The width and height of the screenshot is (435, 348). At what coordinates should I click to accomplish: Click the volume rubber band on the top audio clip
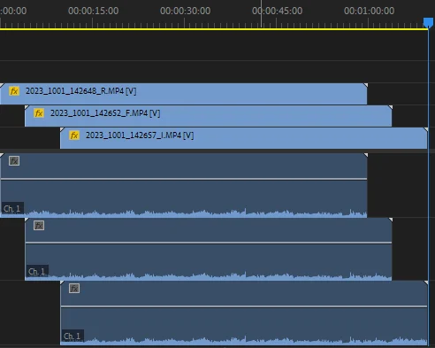click(184, 179)
